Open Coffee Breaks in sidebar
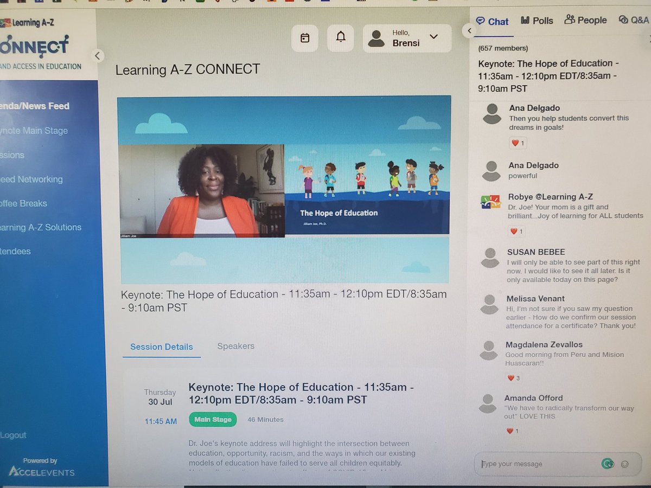The width and height of the screenshot is (651, 488). (23, 203)
